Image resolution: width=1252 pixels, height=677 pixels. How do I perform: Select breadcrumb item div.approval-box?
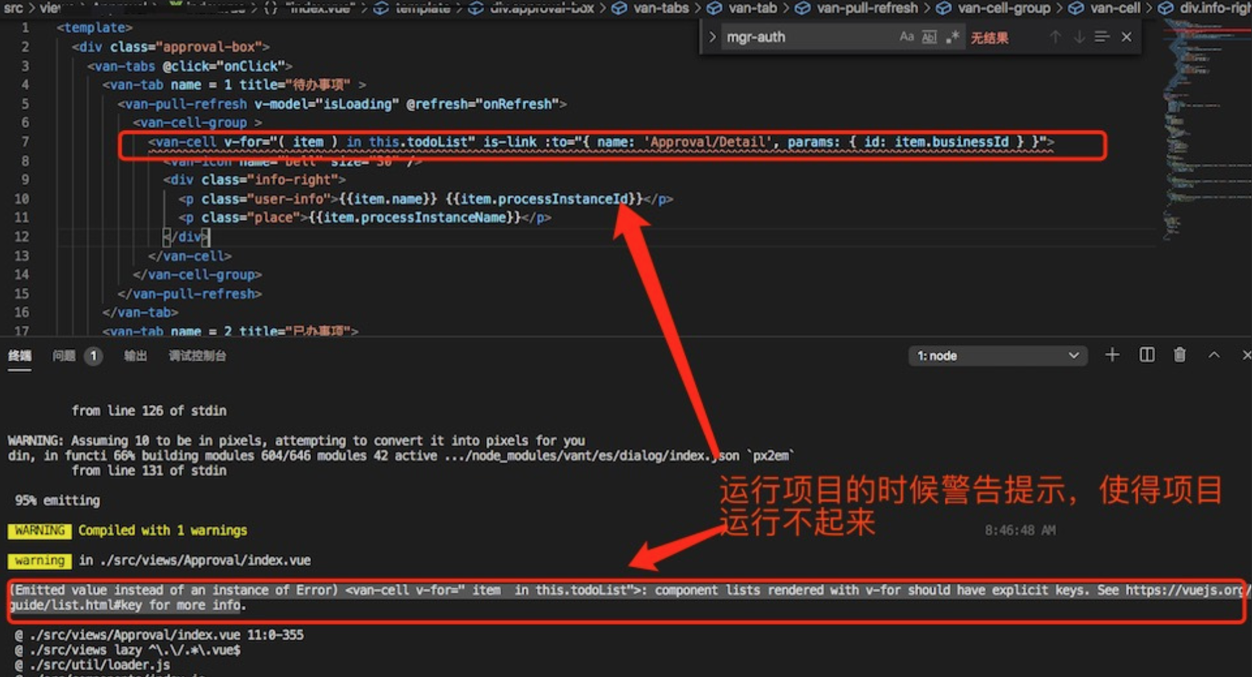point(542,8)
